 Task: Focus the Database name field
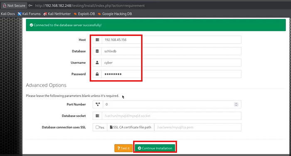171,51
